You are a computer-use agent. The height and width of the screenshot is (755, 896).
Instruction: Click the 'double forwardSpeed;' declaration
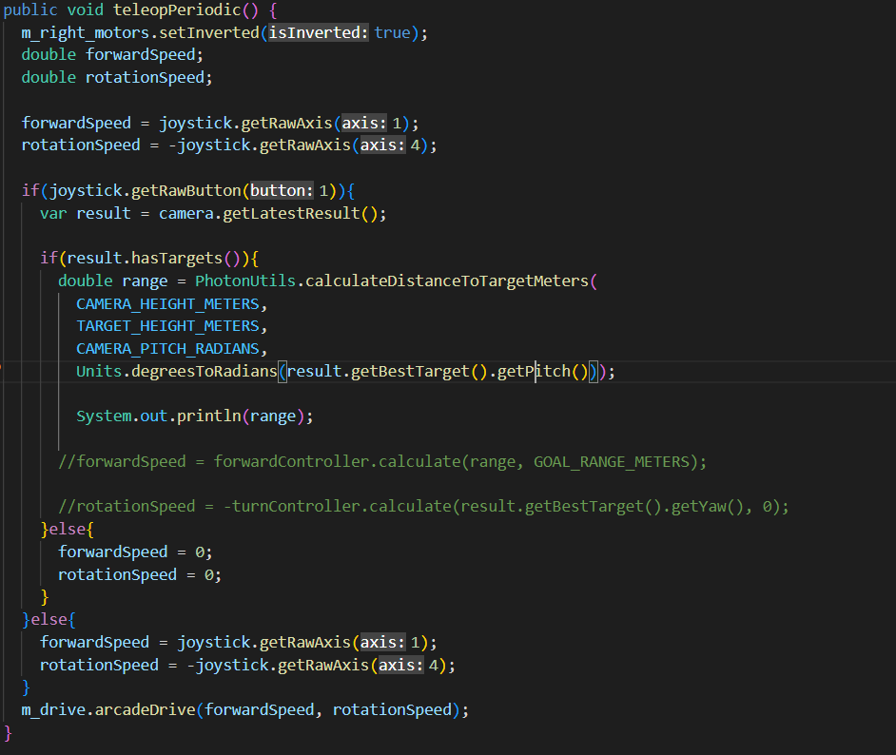click(112, 55)
